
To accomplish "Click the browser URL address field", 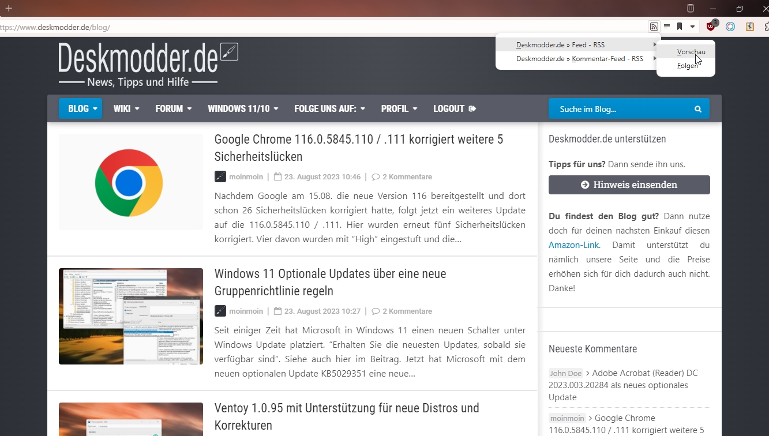I will click(323, 27).
